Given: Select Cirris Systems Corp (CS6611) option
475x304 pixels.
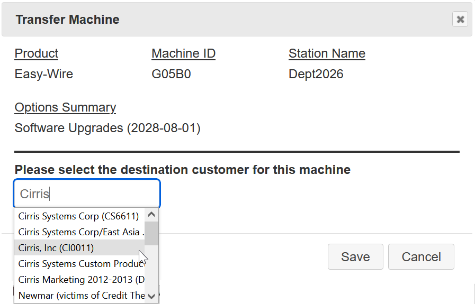Looking at the screenshot, I should pos(79,216).
